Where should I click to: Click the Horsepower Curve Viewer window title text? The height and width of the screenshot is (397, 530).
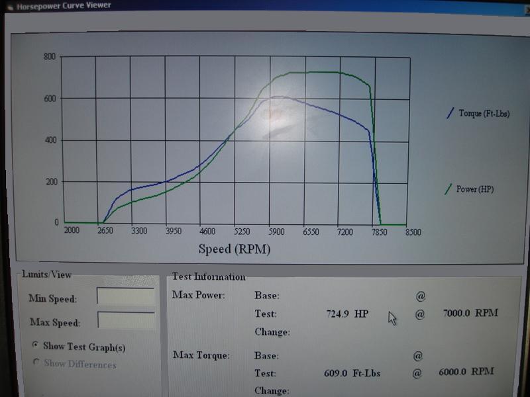coord(64,5)
